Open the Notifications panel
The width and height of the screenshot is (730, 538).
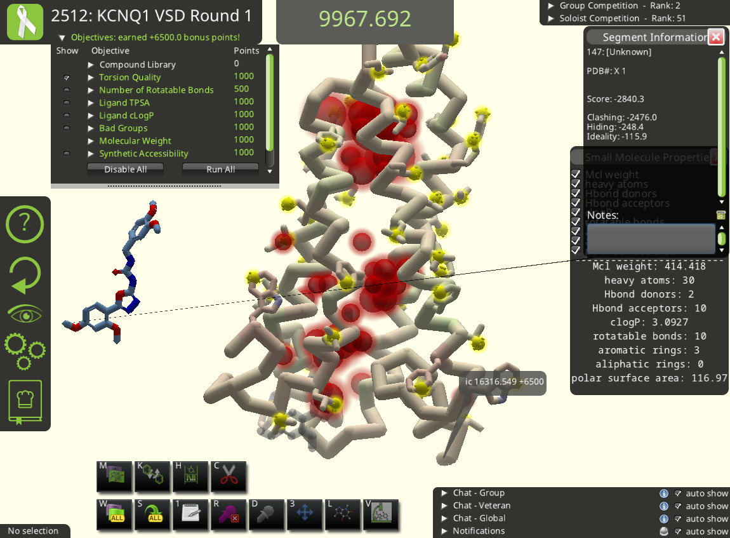coord(444,531)
